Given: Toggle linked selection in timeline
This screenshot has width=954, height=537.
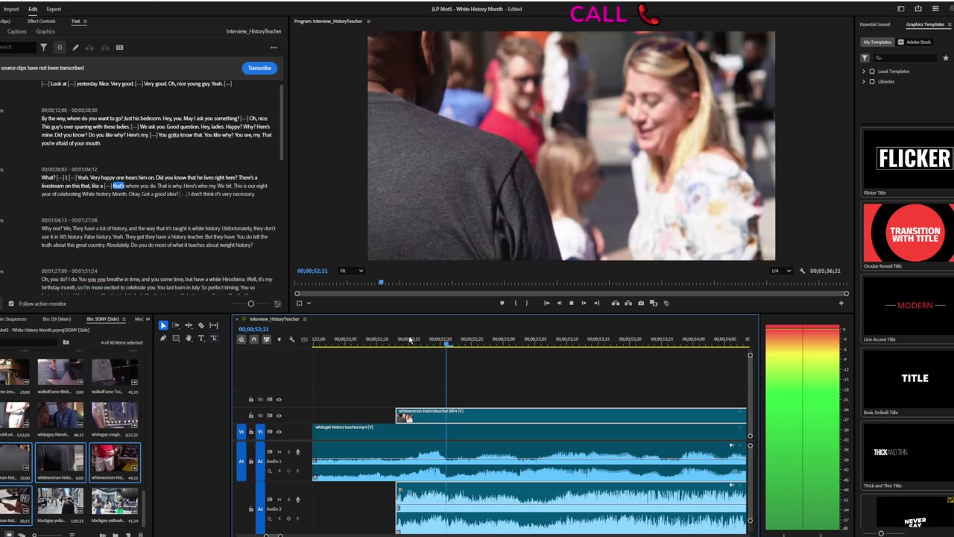Looking at the screenshot, I should click(x=266, y=339).
